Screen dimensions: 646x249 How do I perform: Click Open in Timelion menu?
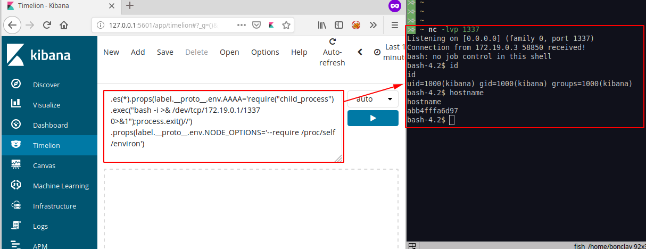point(229,52)
